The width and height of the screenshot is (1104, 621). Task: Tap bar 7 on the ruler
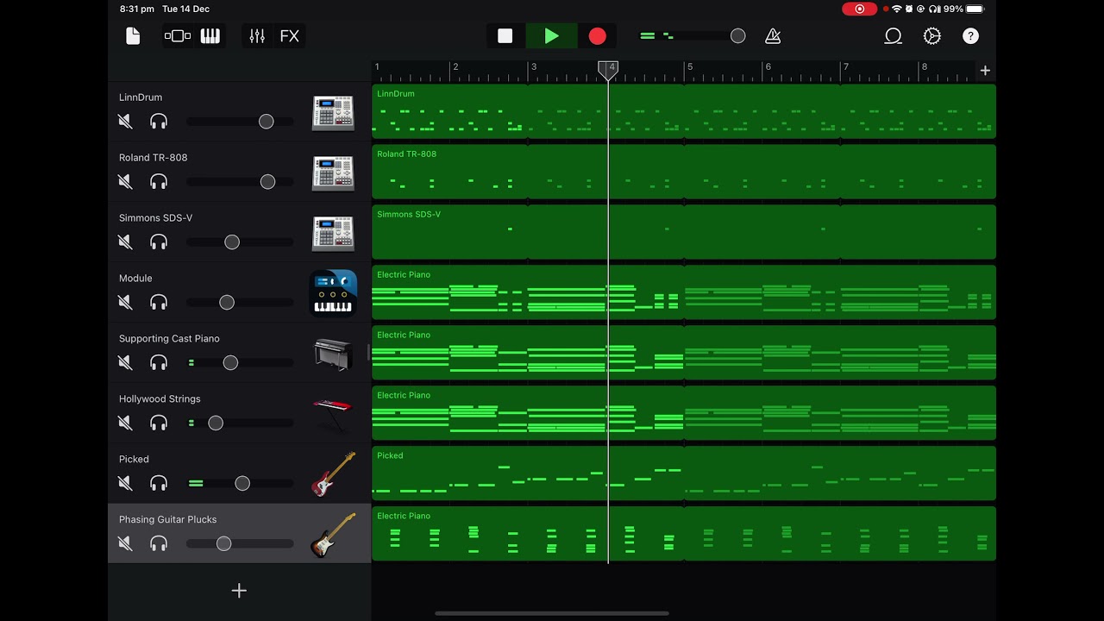click(x=845, y=67)
